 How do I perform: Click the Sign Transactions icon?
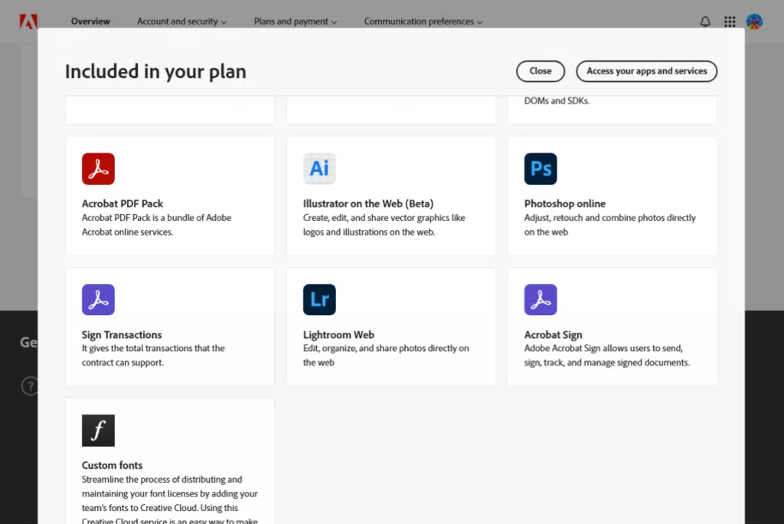[x=98, y=300]
